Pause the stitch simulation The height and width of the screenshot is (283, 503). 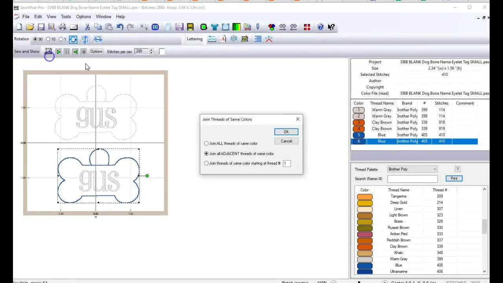tap(68, 51)
